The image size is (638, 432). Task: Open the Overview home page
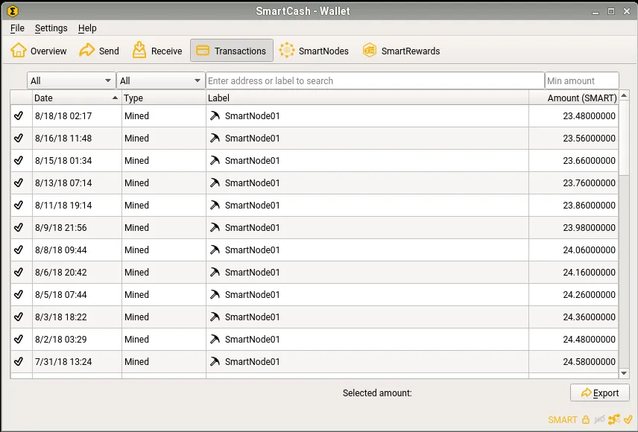[x=38, y=51]
